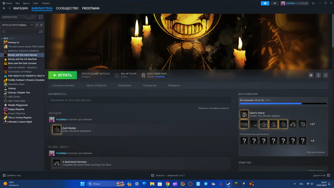
Task: Open File Explorer from taskbar
Action: 152,184
